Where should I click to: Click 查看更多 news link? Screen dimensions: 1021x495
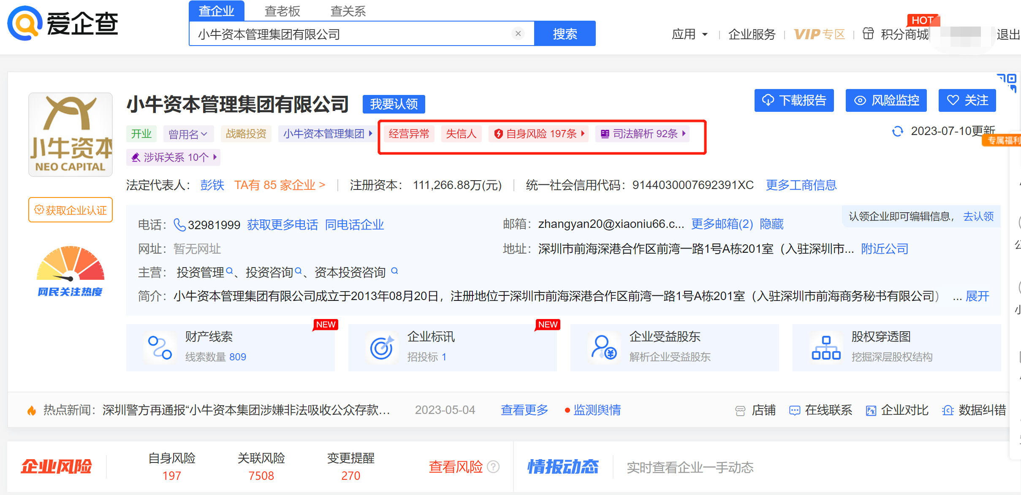(524, 410)
